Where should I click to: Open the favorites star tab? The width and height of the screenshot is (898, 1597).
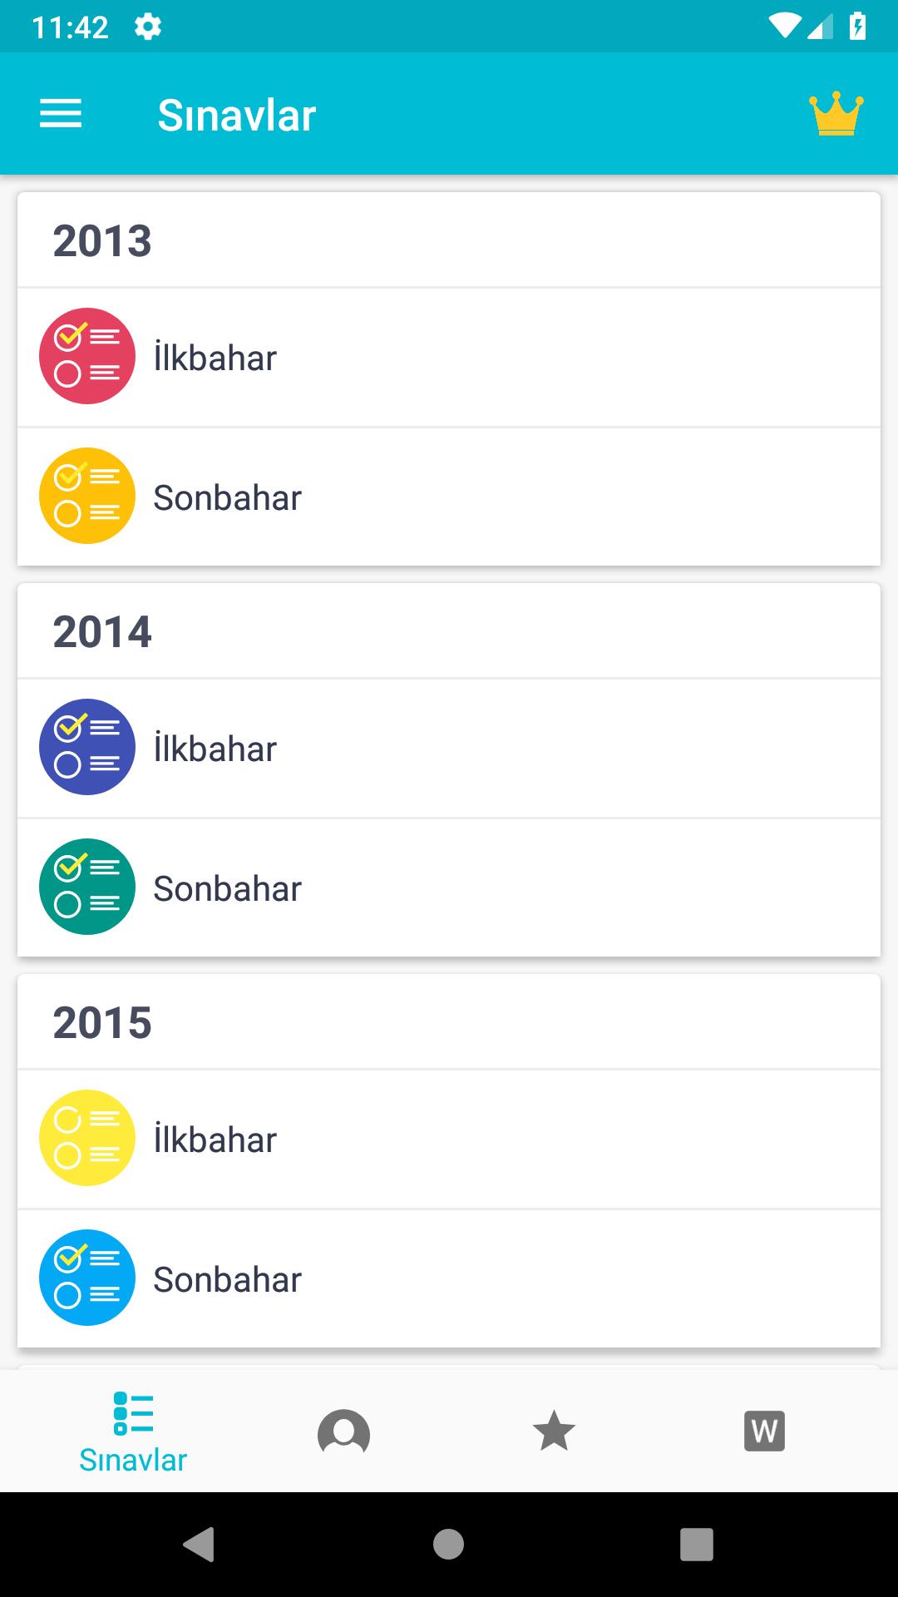point(554,1431)
